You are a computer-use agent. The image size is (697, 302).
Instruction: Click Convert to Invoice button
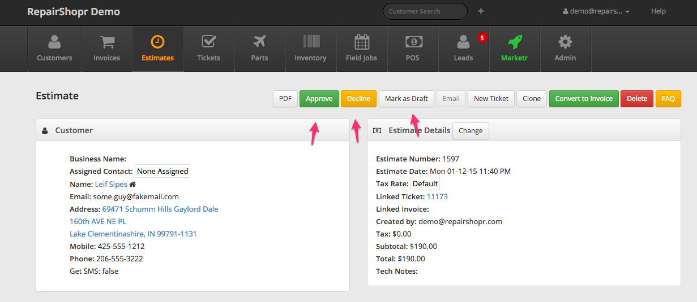pos(583,99)
